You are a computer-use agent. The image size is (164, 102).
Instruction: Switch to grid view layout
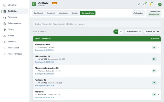click(x=121, y=32)
